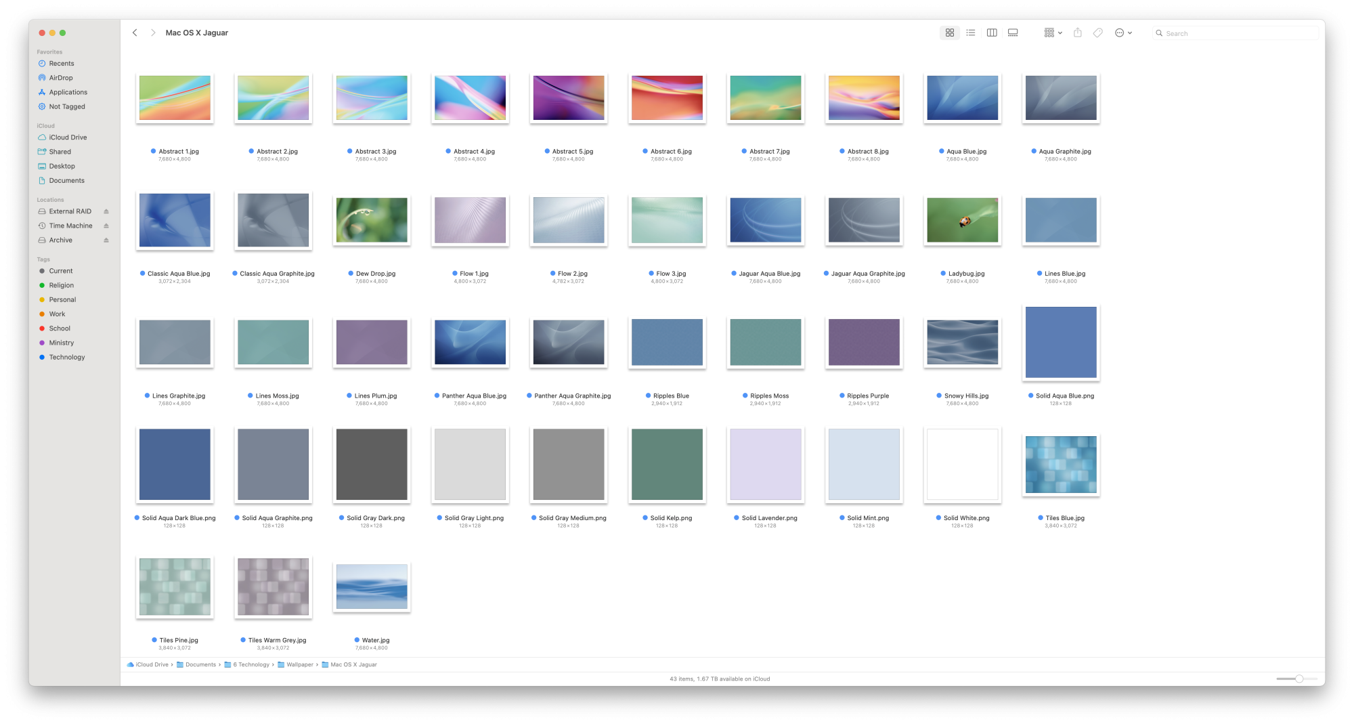Open the Action ellipsis menu

1123,33
